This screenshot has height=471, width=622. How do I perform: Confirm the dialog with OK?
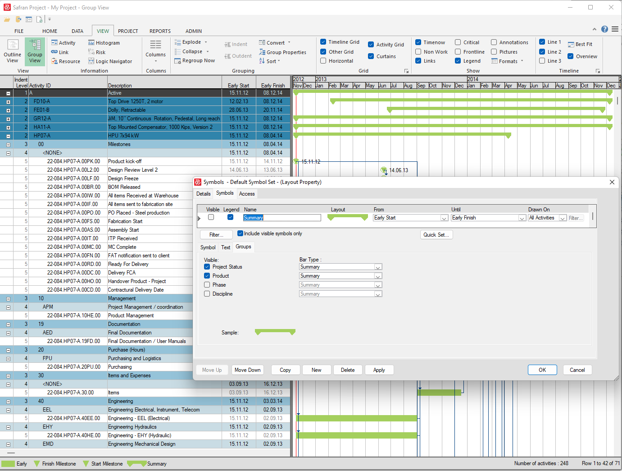point(542,370)
